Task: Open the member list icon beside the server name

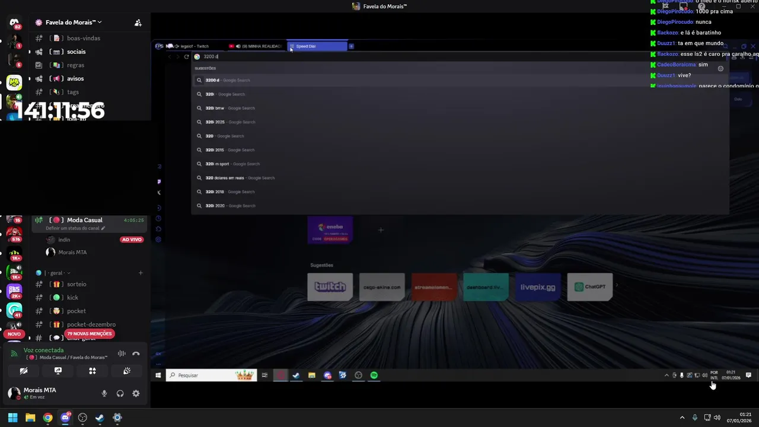Action: [x=138, y=23]
